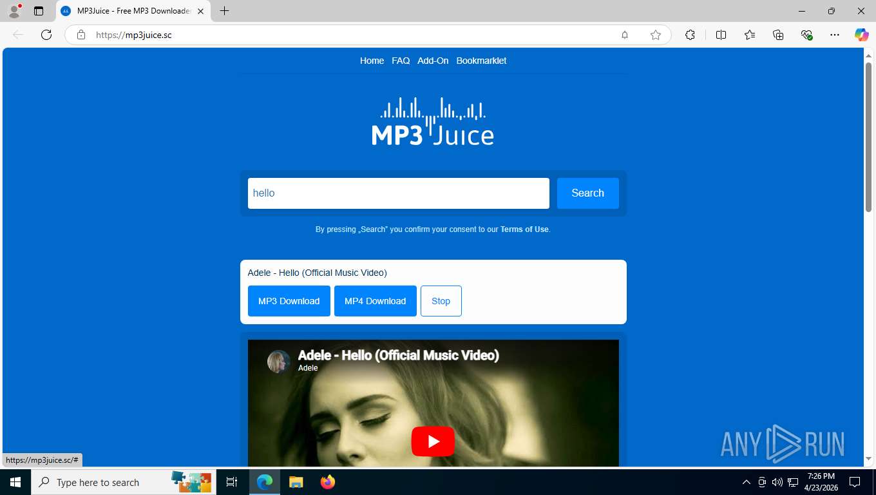The width and height of the screenshot is (876, 495).
Task: Open the Add-On menu link
Action: pos(433,61)
